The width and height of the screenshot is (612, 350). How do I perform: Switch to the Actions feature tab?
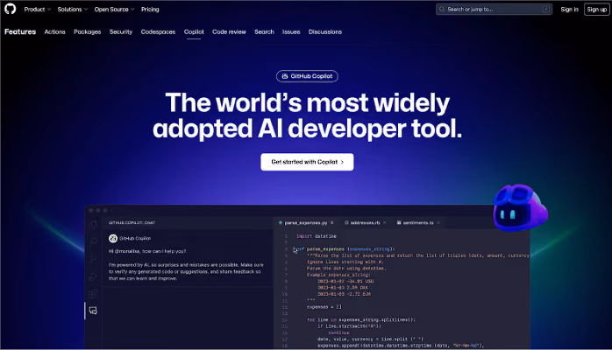[x=54, y=31]
